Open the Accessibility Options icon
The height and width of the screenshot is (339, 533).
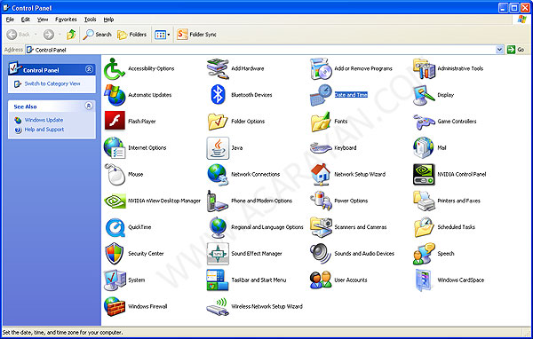[x=115, y=68]
